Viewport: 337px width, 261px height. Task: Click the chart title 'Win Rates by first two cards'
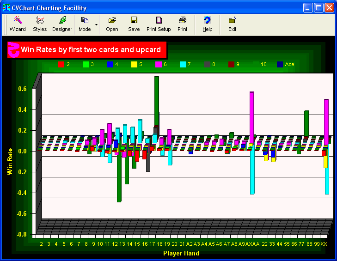tap(91, 50)
